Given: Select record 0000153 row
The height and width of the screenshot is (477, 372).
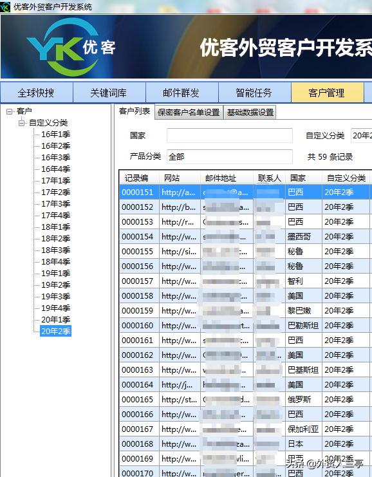Looking at the screenshot, I should [245, 222].
